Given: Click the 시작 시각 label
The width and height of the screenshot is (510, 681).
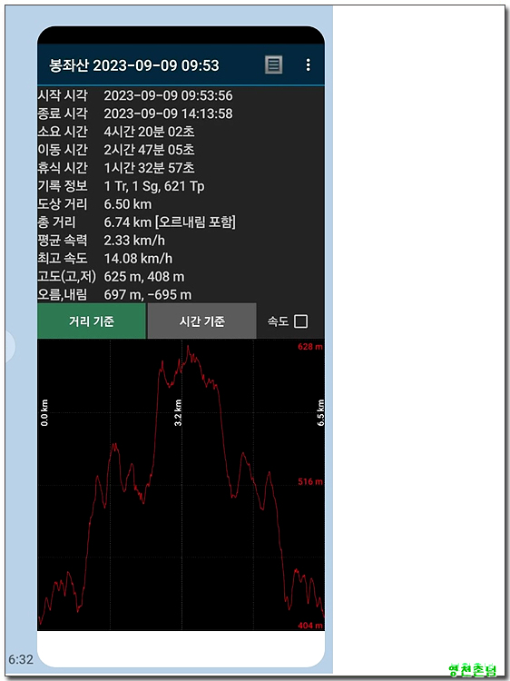Looking at the screenshot, I should pos(63,95).
